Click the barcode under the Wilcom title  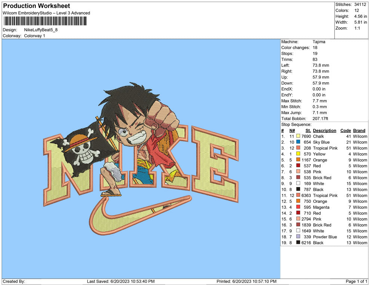point(45,21)
